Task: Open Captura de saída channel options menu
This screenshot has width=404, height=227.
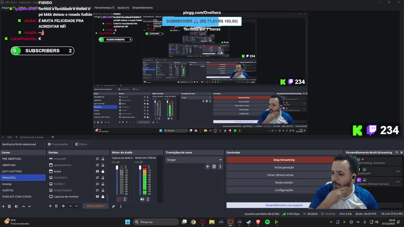Action: coord(125,199)
